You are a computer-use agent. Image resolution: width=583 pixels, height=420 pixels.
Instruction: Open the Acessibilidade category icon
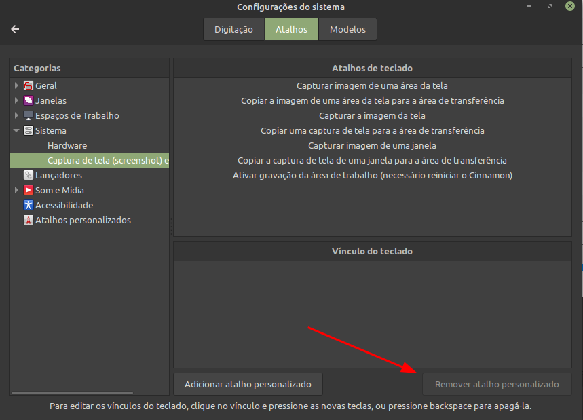(29, 205)
